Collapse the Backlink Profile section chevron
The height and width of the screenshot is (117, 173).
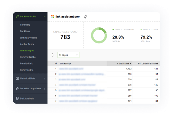click(44, 17)
